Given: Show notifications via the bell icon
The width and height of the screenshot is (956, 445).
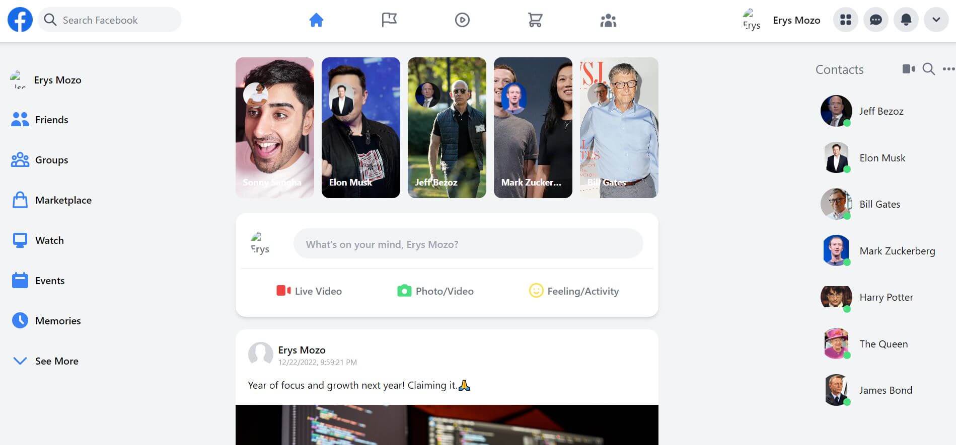Looking at the screenshot, I should tap(906, 20).
